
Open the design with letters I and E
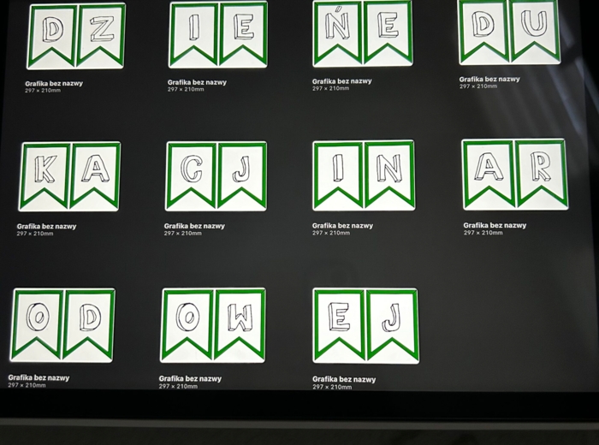218,35
